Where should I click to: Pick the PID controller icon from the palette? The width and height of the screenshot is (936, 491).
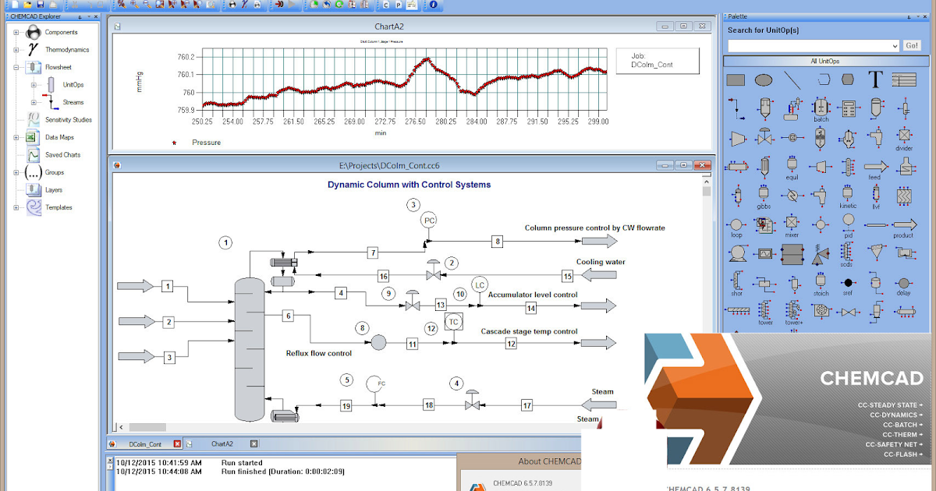(847, 218)
